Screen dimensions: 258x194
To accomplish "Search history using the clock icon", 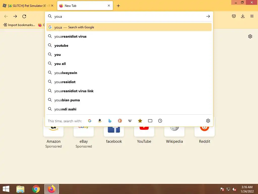I will [160, 121].
